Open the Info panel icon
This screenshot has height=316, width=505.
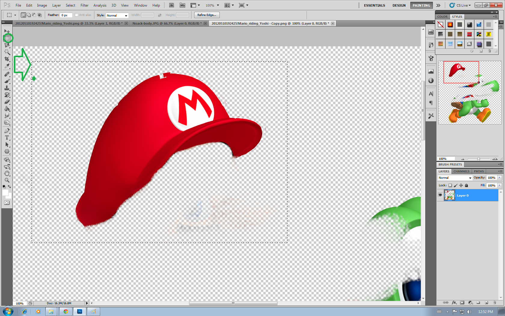pyautogui.click(x=431, y=81)
